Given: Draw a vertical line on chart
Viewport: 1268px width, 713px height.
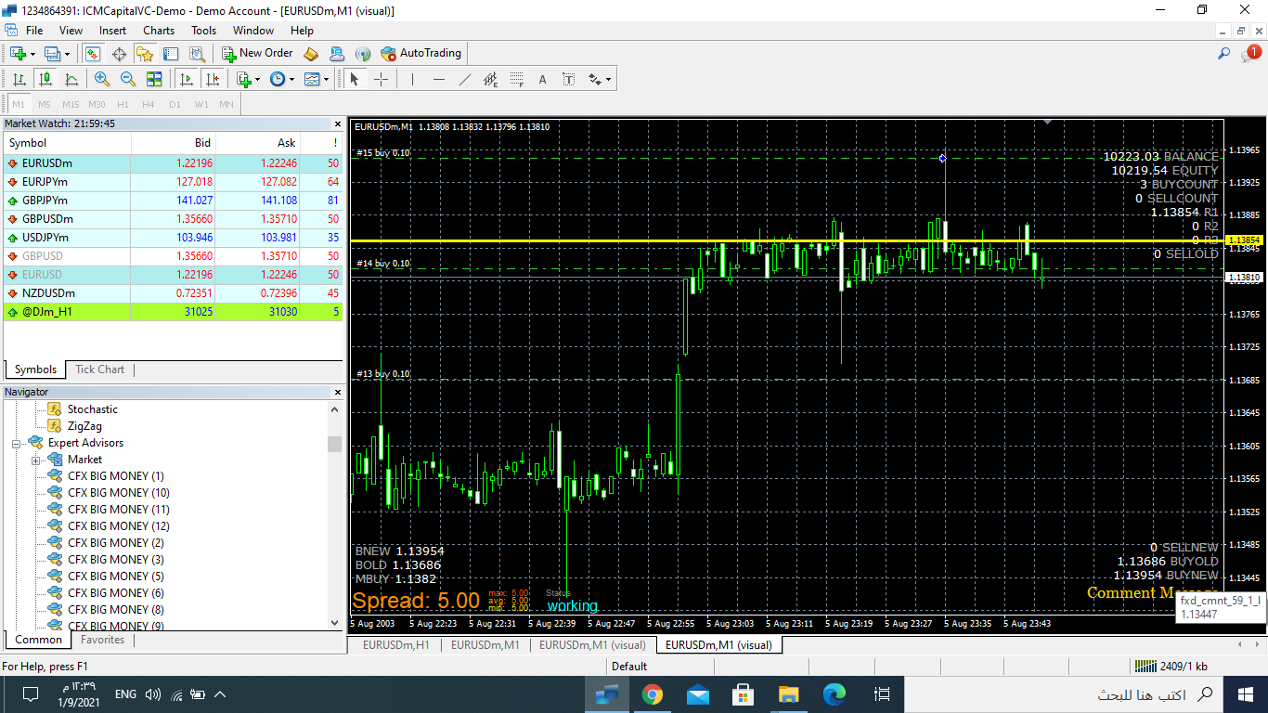Looking at the screenshot, I should [413, 79].
